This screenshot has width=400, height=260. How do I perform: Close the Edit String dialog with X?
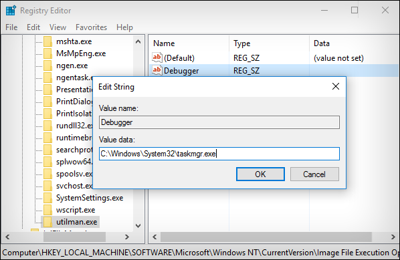pos(336,86)
